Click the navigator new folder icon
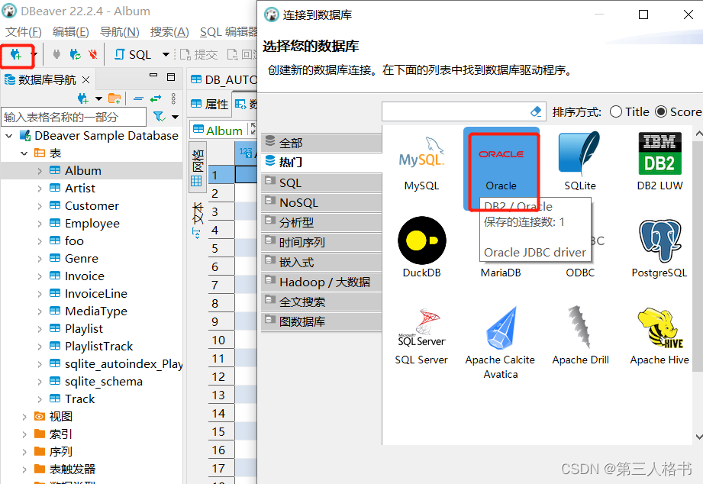This screenshot has width=703, height=484. tap(114, 98)
